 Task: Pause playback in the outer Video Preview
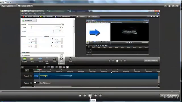point(90,95)
